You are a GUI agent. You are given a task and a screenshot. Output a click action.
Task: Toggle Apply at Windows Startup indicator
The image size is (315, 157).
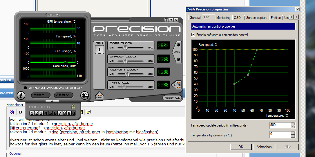coord(25,88)
